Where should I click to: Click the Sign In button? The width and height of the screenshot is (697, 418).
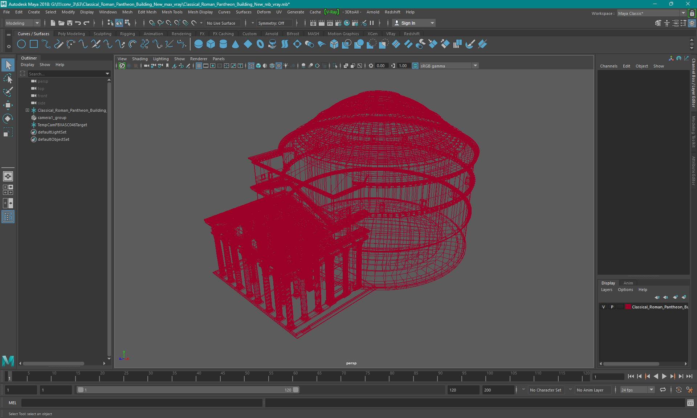pyautogui.click(x=408, y=23)
